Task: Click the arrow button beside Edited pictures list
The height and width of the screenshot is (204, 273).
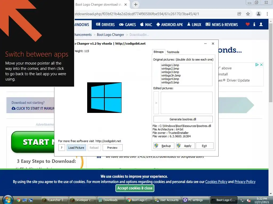Action: click(x=156, y=103)
